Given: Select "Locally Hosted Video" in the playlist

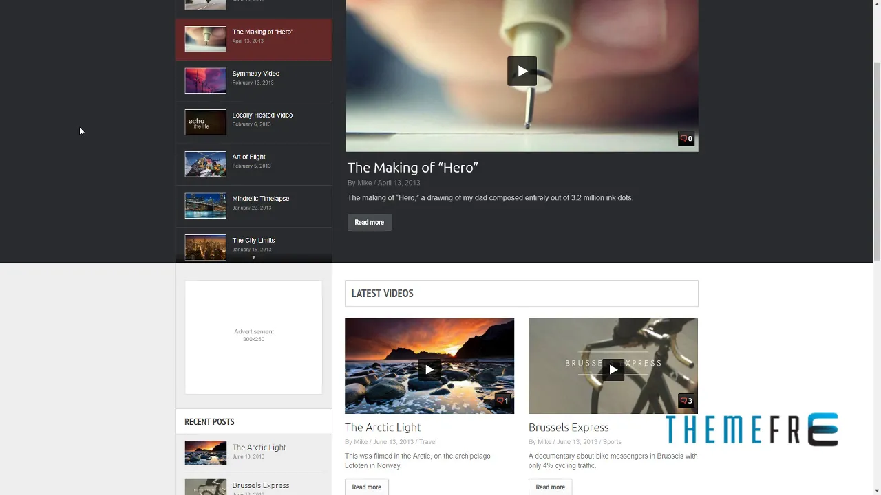Looking at the screenshot, I should coord(253,122).
